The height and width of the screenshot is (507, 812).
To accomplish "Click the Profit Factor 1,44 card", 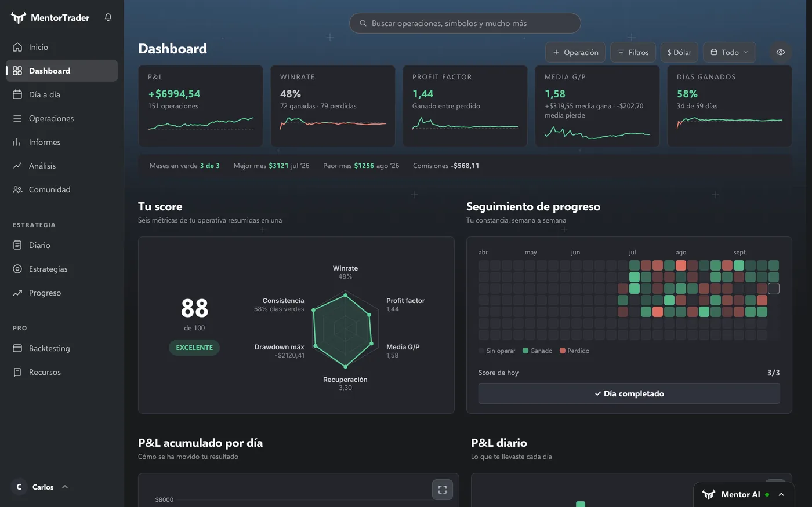I will click(465, 106).
